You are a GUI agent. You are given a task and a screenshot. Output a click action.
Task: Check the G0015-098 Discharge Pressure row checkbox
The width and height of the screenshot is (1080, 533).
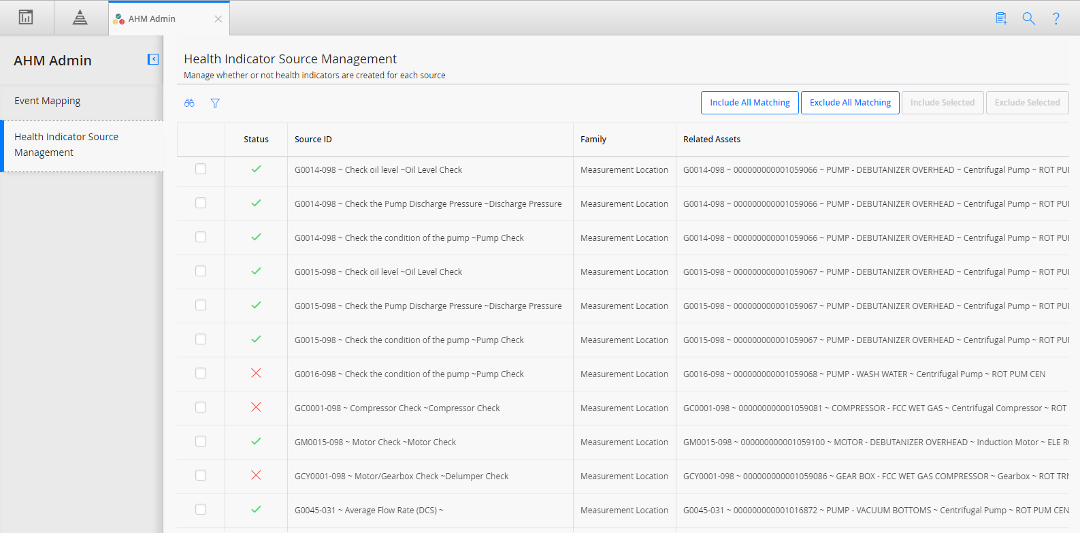pos(201,305)
